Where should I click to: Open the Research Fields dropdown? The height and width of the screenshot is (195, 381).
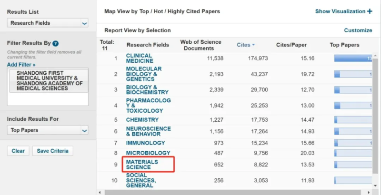tap(48, 23)
